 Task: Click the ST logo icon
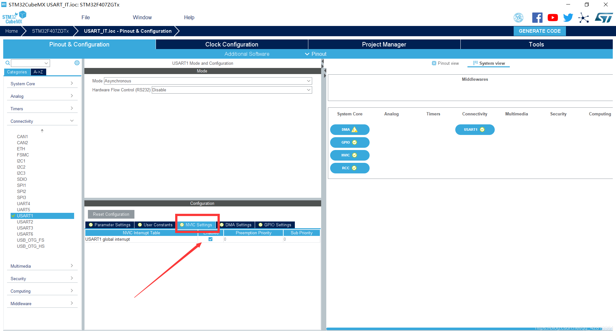(604, 18)
